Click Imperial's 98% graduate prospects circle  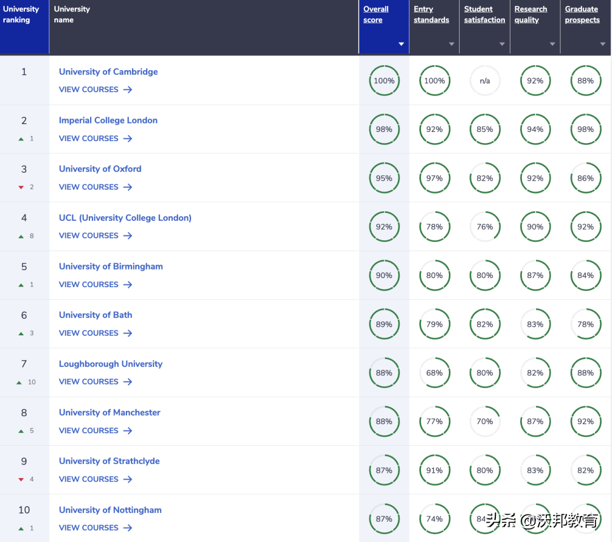coord(585,129)
